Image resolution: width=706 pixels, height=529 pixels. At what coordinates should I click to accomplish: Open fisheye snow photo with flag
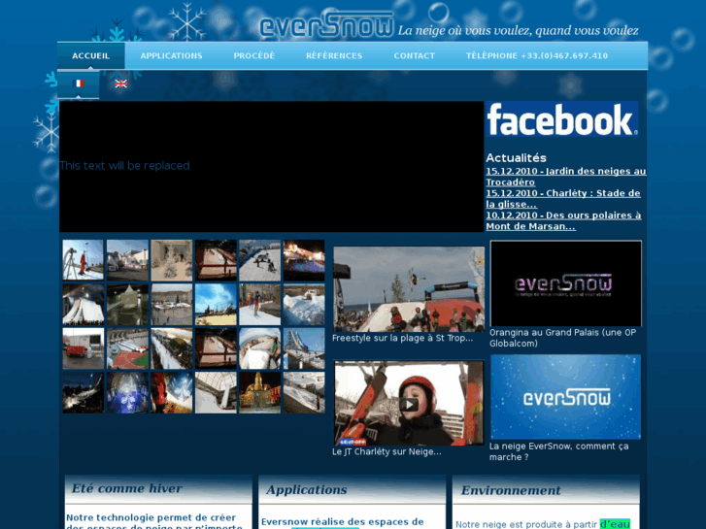(x=260, y=348)
